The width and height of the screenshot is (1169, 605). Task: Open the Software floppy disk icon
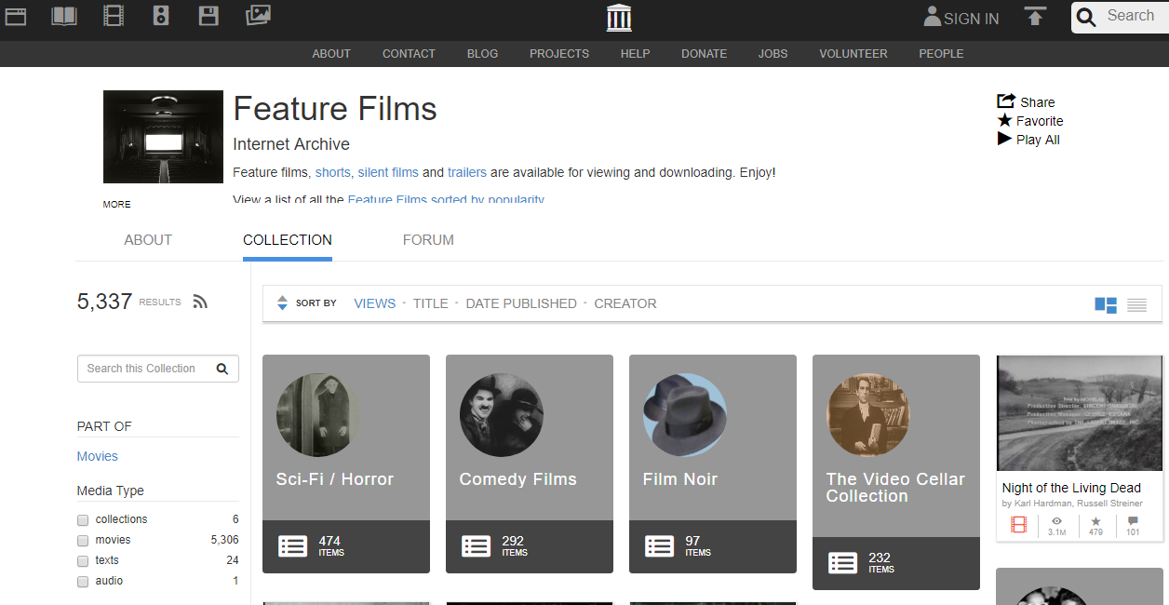[x=208, y=15]
